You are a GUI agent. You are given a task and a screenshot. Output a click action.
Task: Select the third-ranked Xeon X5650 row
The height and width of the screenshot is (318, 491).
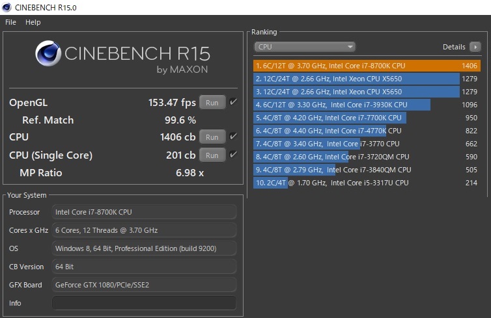pos(367,92)
